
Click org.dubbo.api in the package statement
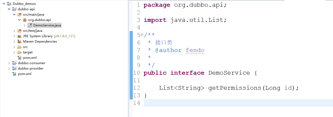[198, 5]
